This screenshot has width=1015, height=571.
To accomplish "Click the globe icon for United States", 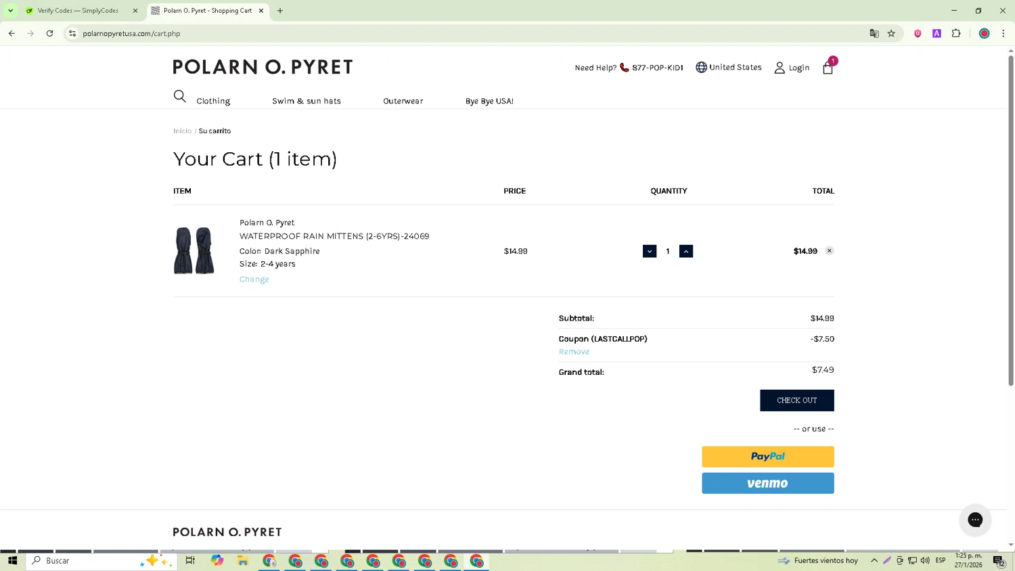I will tap(701, 67).
